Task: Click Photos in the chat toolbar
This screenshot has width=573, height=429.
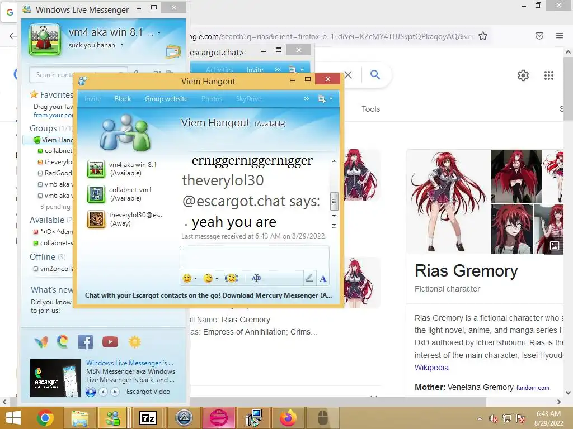Action: click(x=212, y=99)
